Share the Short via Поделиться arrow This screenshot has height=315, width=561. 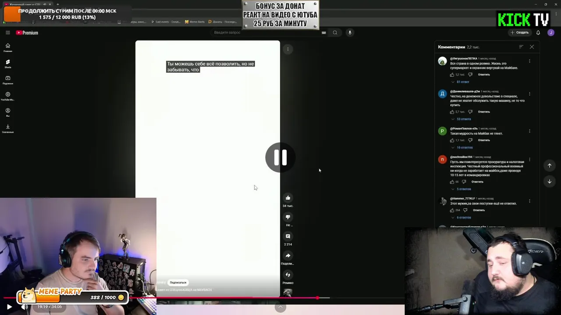pos(288,255)
